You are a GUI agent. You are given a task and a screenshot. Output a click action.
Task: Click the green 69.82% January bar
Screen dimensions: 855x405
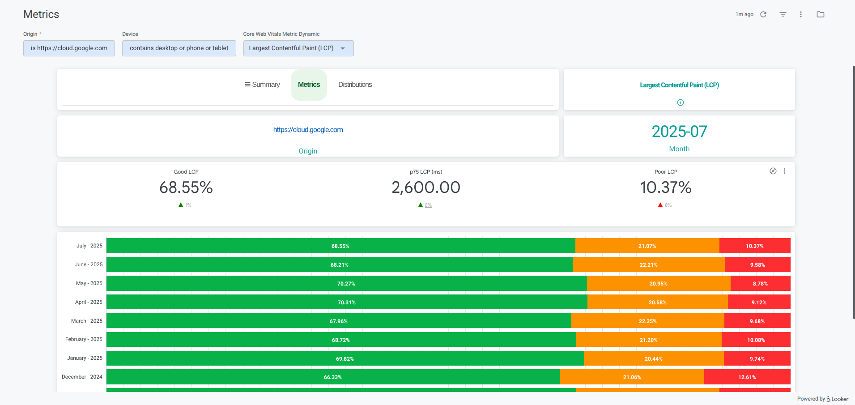tap(345, 358)
